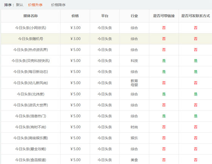Click 今日头条 platform cell in 每日新动态 row
This screenshot has height=164, width=212.
click(x=105, y=72)
